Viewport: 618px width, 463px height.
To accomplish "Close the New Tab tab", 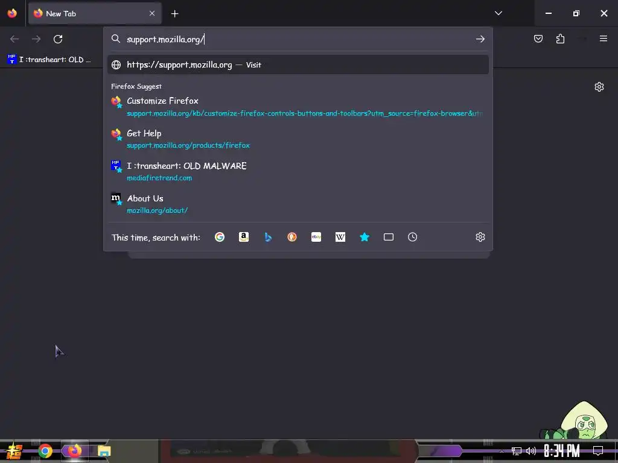I will 152,13.
